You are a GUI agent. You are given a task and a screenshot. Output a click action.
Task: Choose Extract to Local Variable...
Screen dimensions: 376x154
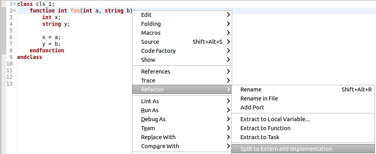pyautogui.click(x=303, y=119)
